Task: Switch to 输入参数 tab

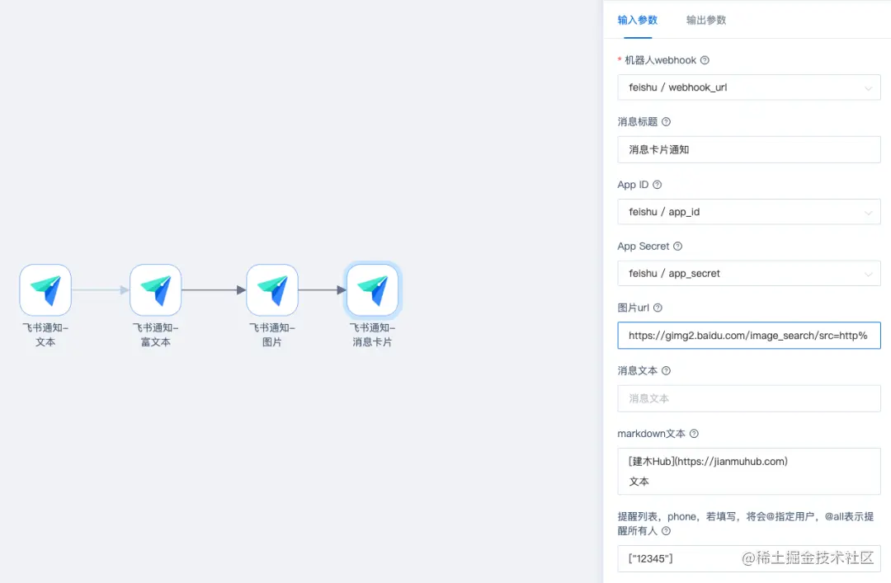Action: (x=638, y=20)
